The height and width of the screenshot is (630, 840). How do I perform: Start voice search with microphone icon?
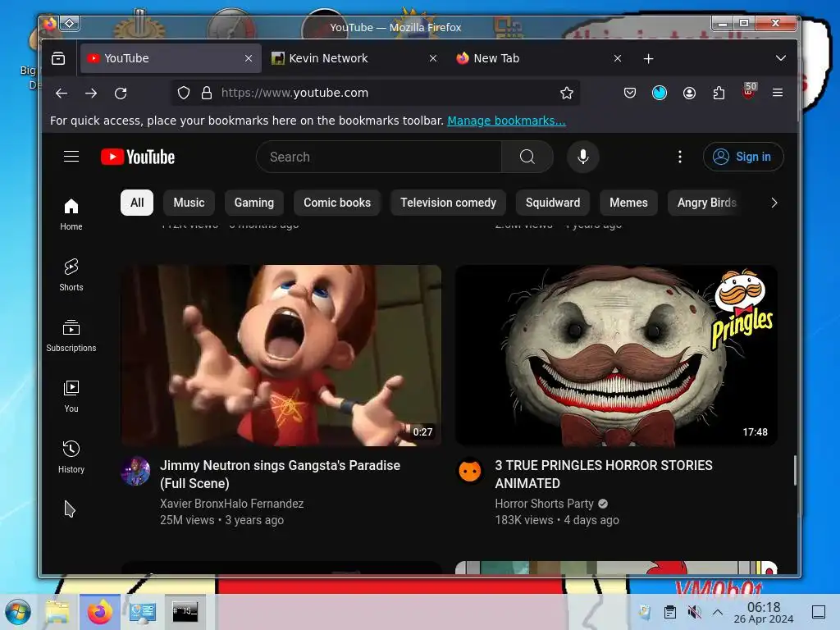pos(583,157)
